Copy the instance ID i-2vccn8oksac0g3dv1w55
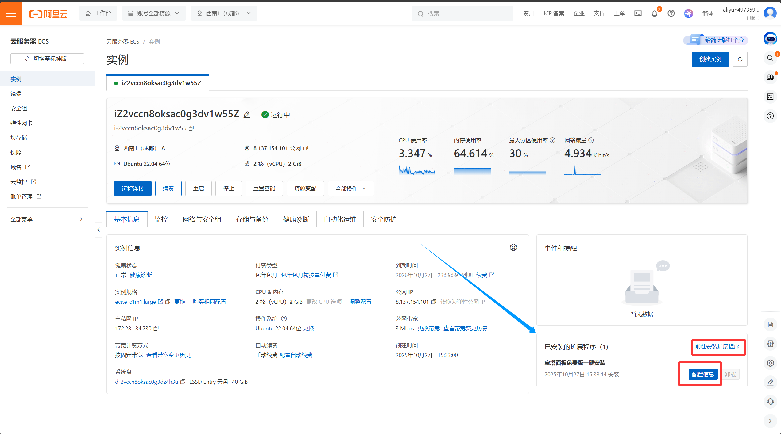 coord(191,128)
